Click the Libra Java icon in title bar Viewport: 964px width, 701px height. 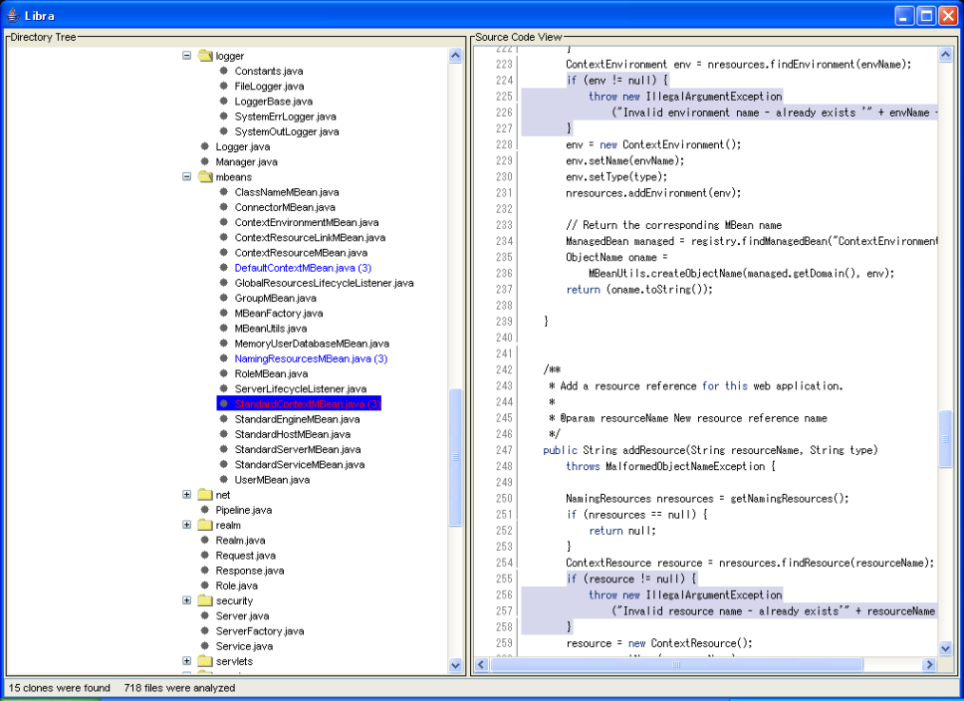[12, 15]
